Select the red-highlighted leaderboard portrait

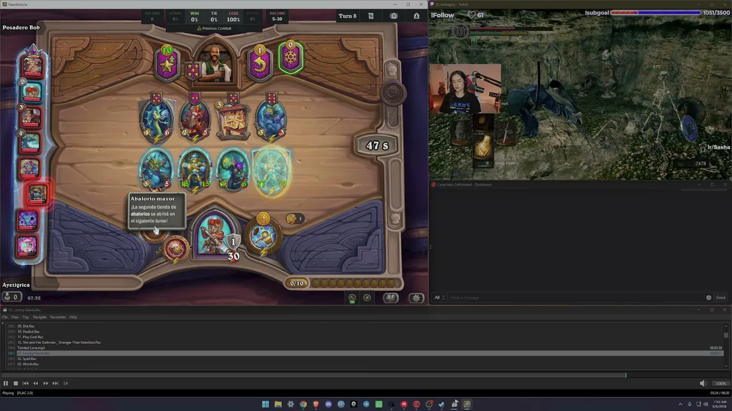37,195
